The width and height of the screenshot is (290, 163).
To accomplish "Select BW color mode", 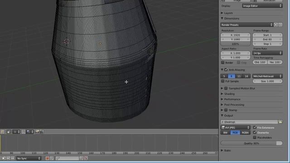I will click(x=226, y=133).
